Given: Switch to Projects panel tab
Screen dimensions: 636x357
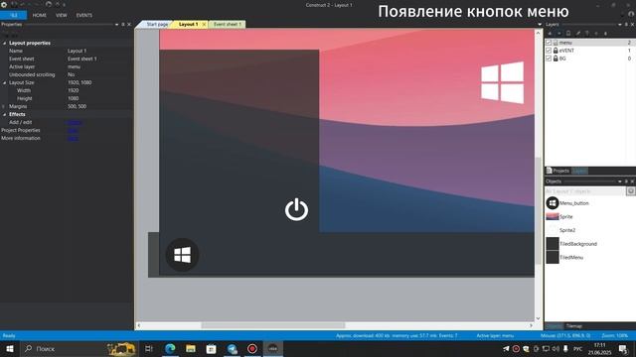Looking at the screenshot, I should pos(558,171).
